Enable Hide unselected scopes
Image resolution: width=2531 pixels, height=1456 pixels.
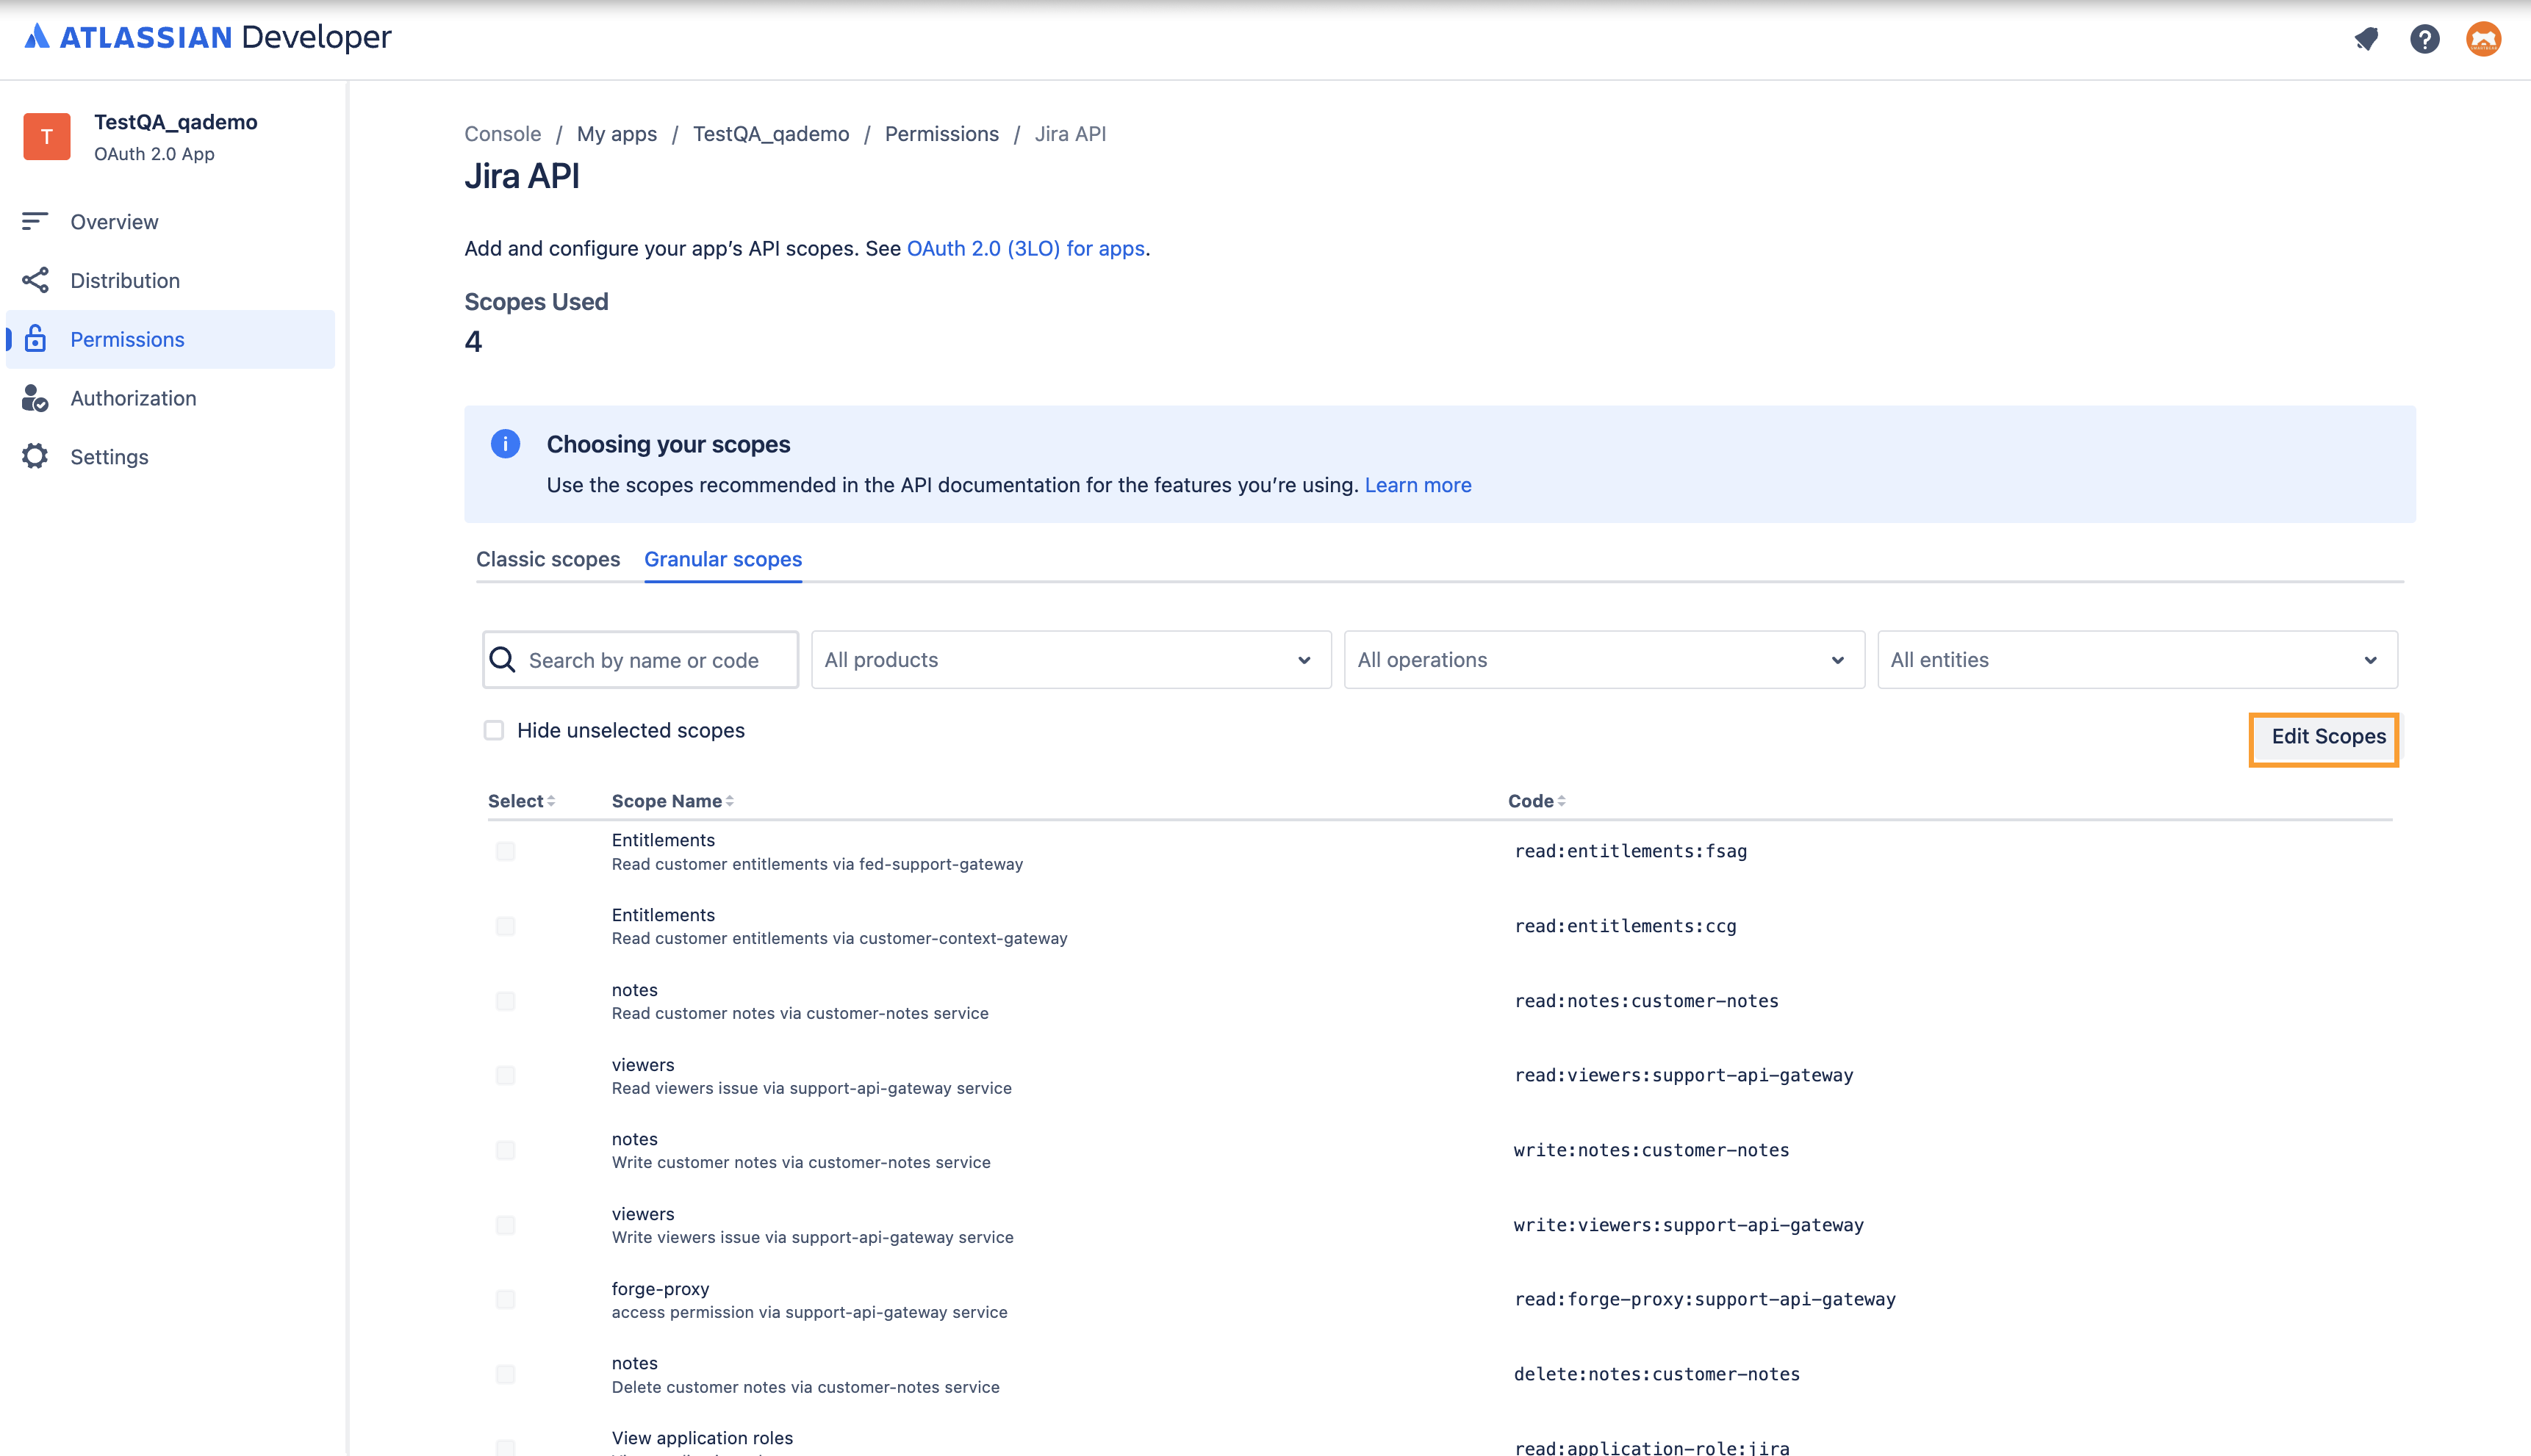[494, 730]
